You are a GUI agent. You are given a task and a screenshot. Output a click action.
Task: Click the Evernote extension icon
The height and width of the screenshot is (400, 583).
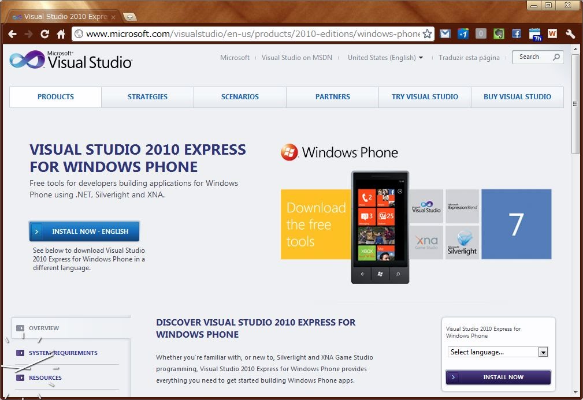point(499,34)
